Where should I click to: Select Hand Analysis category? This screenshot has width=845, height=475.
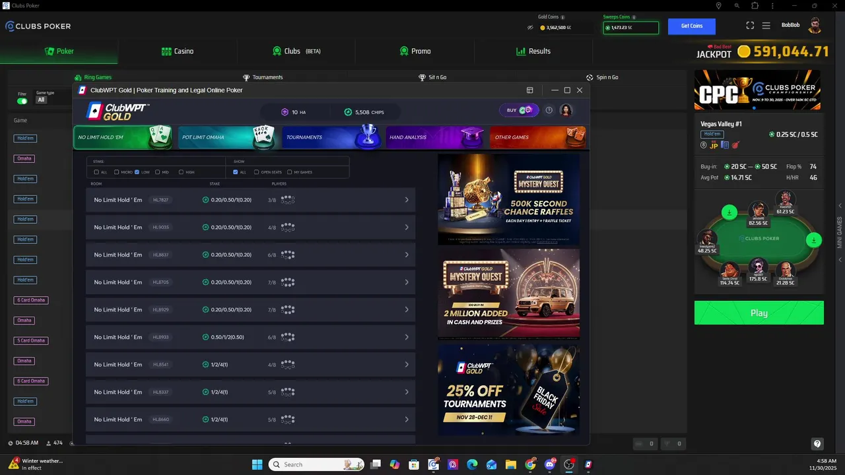point(435,137)
